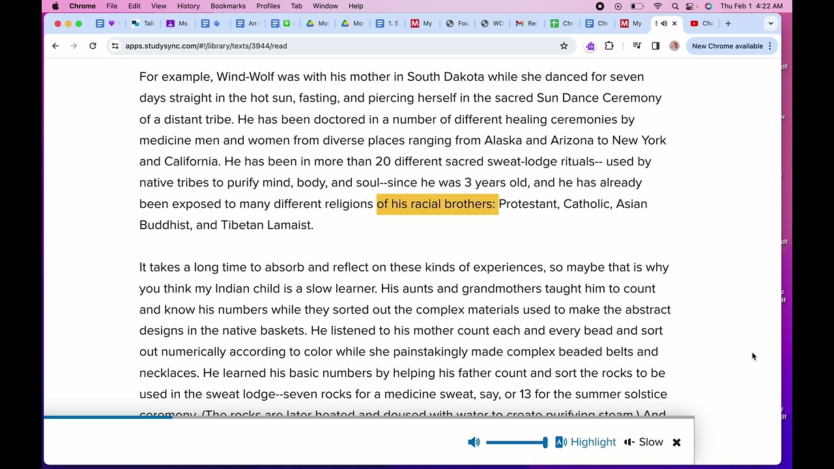This screenshot has height=469, width=834.
Task: Open the File menu
Action: 112,6
